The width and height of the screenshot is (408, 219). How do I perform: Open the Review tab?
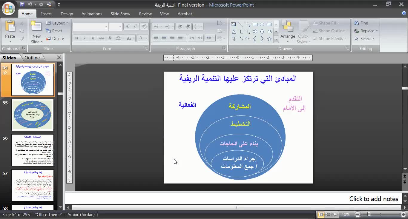tap(145, 14)
